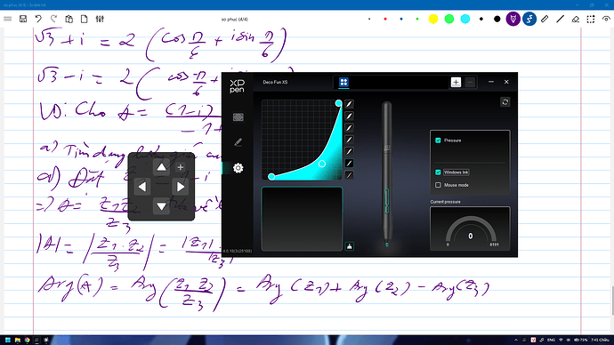Choose the second pressure preset pen icon
This screenshot has width=614, height=345.
350,116
